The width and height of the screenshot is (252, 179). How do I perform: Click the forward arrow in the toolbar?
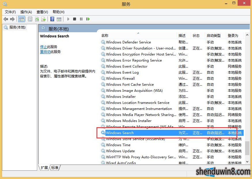pos(12,19)
